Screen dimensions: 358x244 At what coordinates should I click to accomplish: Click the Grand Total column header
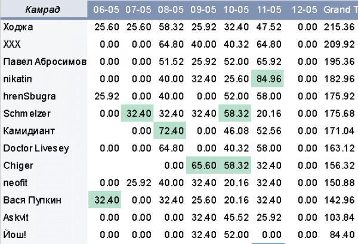pyautogui.click(x=341, y=10)
